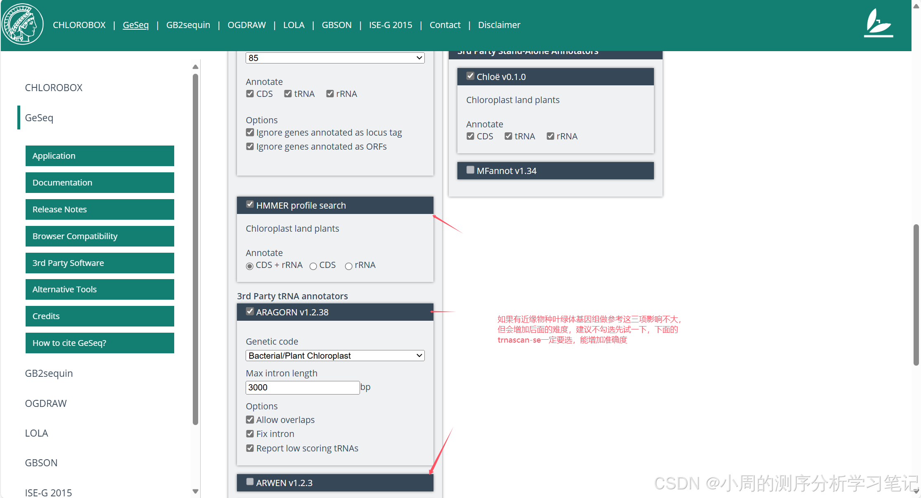Open the Release Notes section
This screenshot has height=498, width=921.
click(x=99, y=209)
